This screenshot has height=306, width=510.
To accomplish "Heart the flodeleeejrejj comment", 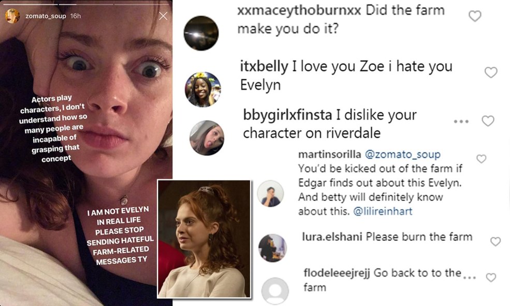I will click(x=491, y=278).
